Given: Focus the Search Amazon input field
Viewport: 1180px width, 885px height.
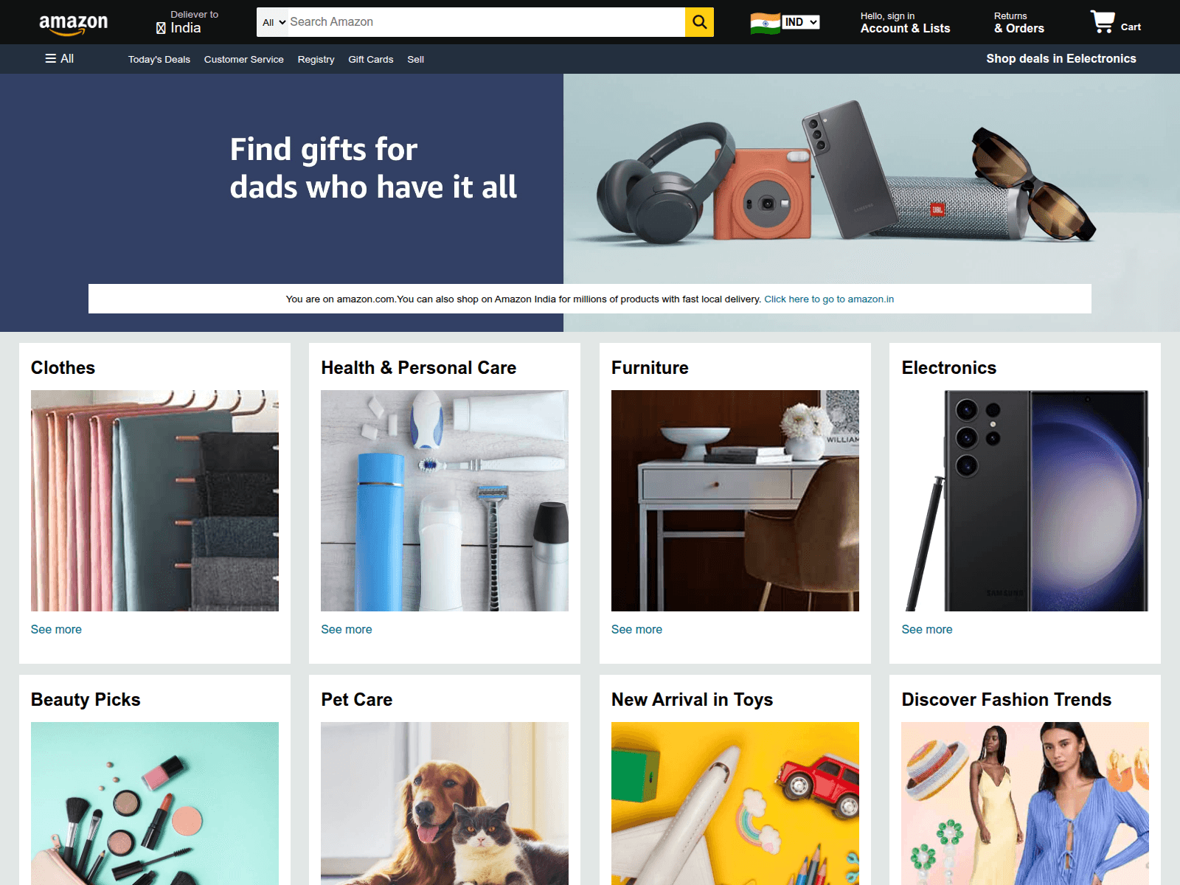Looking at the screenshot, I should point(486,22).
